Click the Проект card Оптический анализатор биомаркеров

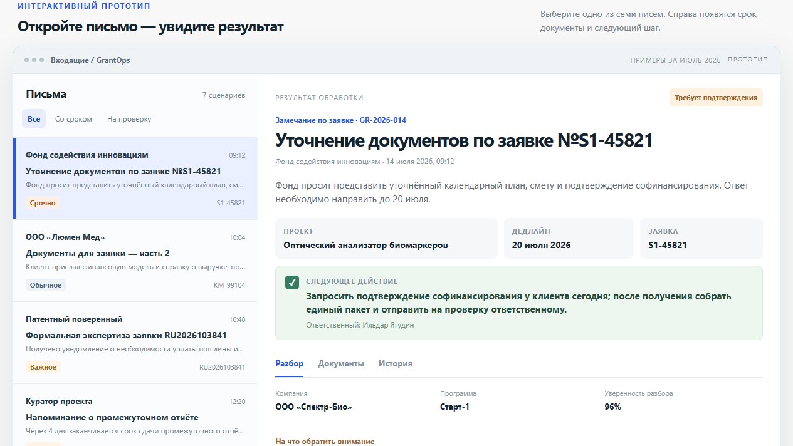point(386,238)
